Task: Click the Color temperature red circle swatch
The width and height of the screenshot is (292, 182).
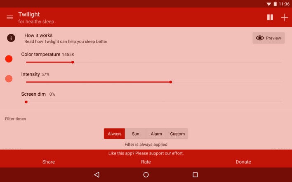Action: (x=9, y=59)
